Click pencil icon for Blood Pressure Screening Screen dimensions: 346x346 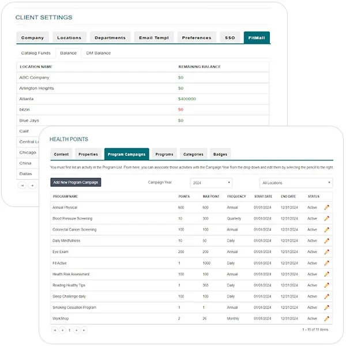click(x=326, y=219)
